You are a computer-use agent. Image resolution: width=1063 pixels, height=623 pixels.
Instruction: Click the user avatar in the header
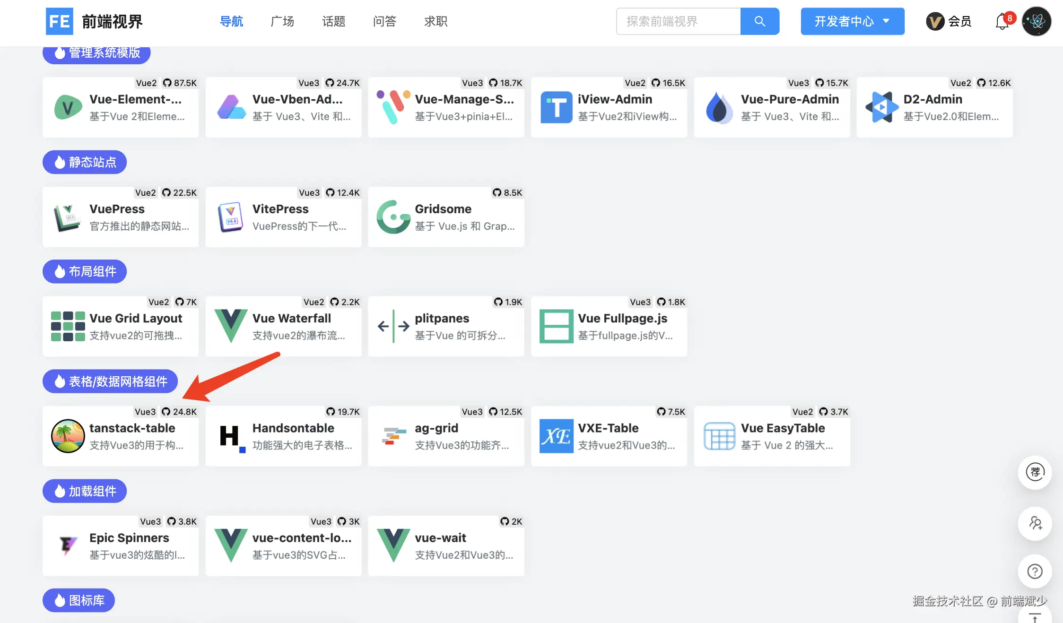pos(1036,21)
